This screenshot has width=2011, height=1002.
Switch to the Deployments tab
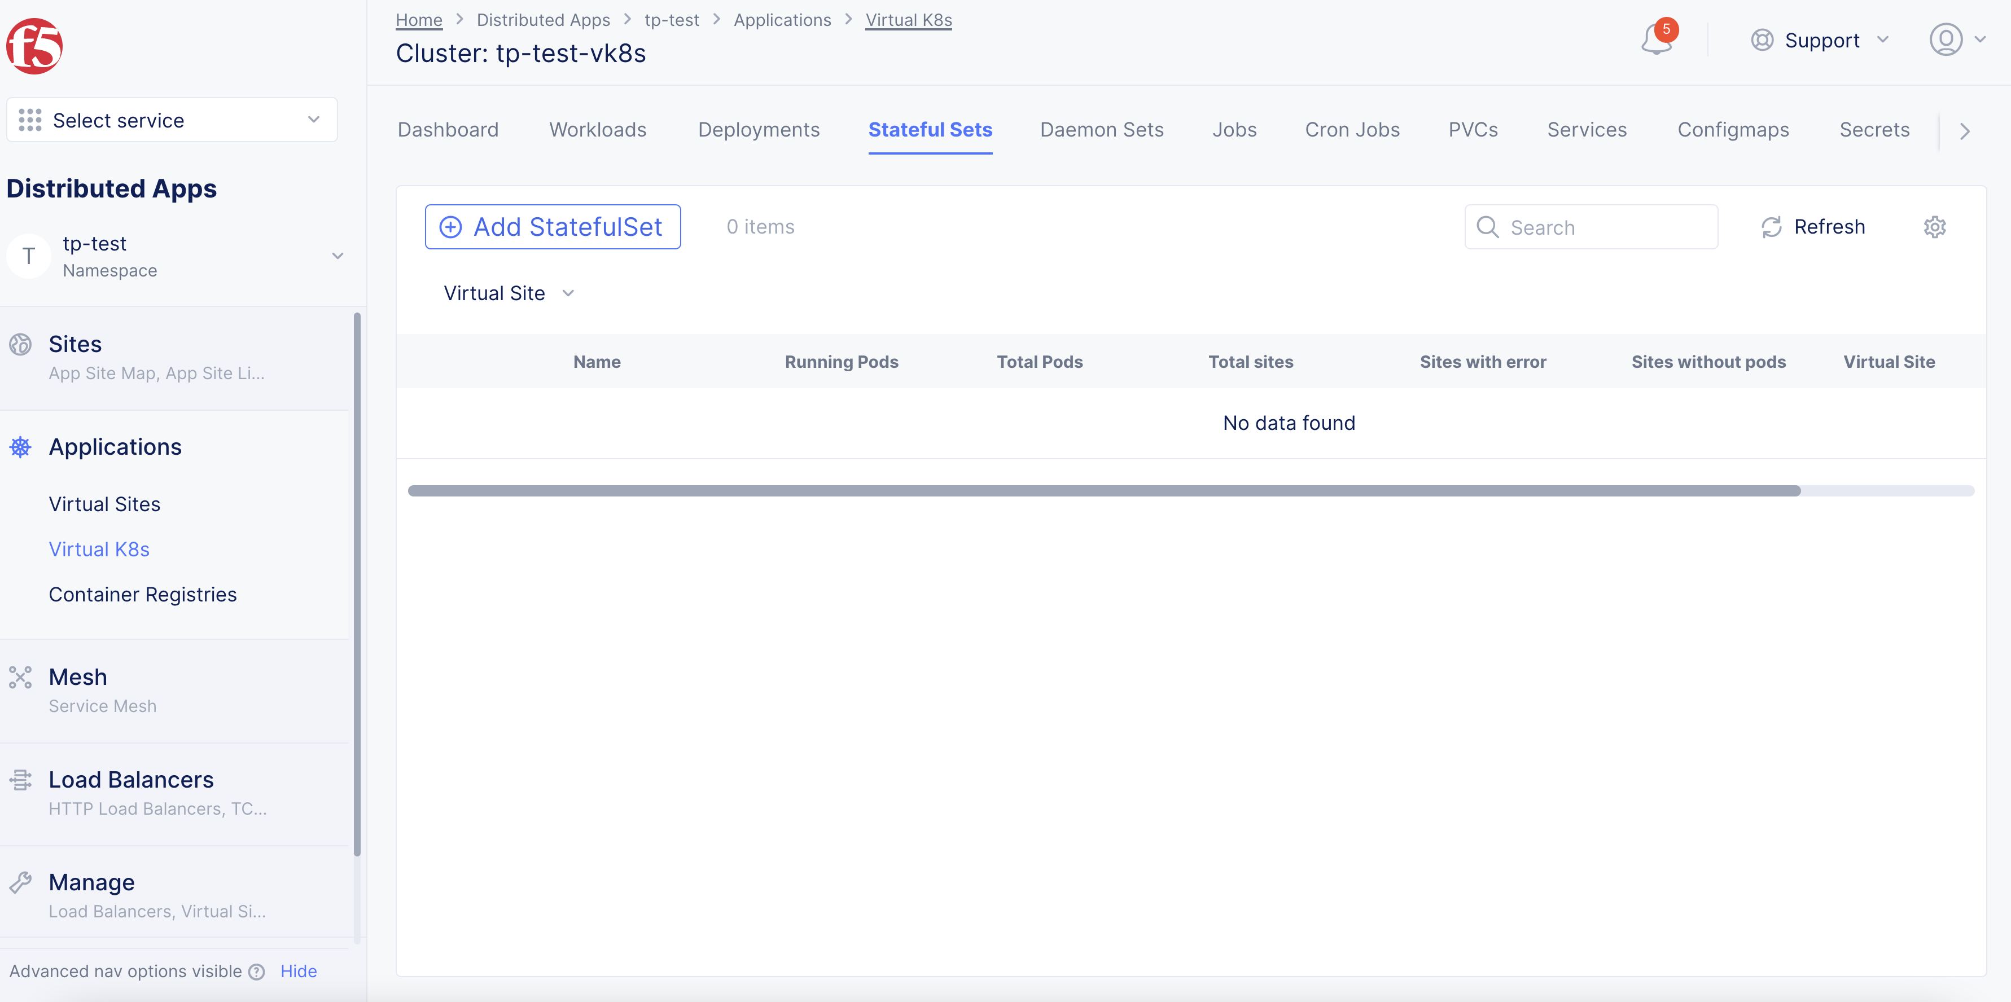[758, 130]
